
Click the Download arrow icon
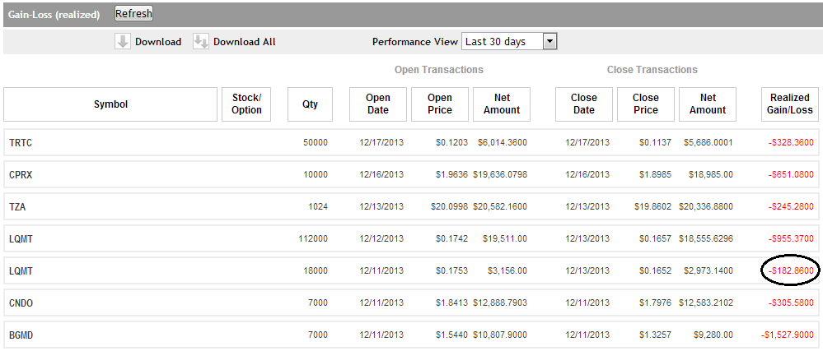(123, 41)
